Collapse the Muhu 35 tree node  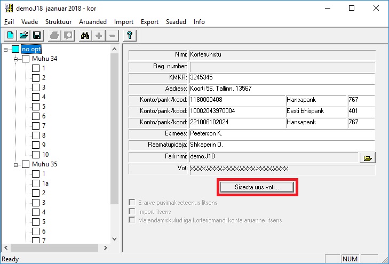[x=16, y=165]
